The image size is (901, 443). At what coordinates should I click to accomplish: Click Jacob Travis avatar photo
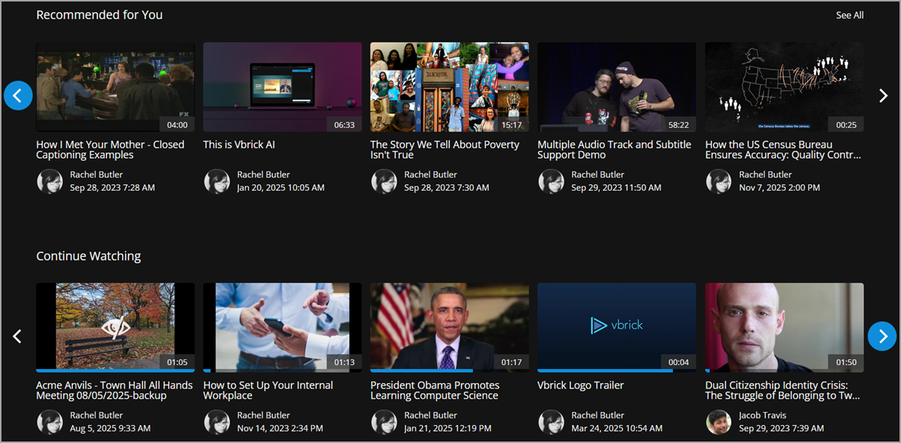pyautogui.click(x=718, y=422)
